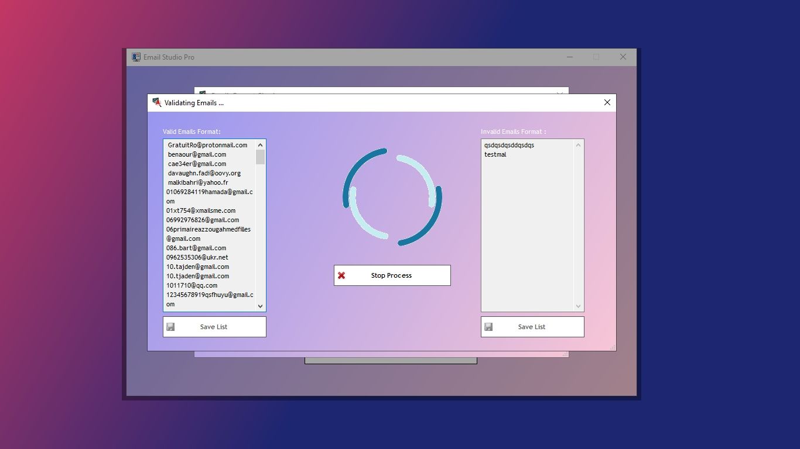This screenshot has height=449, width=800.
Task: Close the Email Studio Pro main window
Action: [623, 57]
